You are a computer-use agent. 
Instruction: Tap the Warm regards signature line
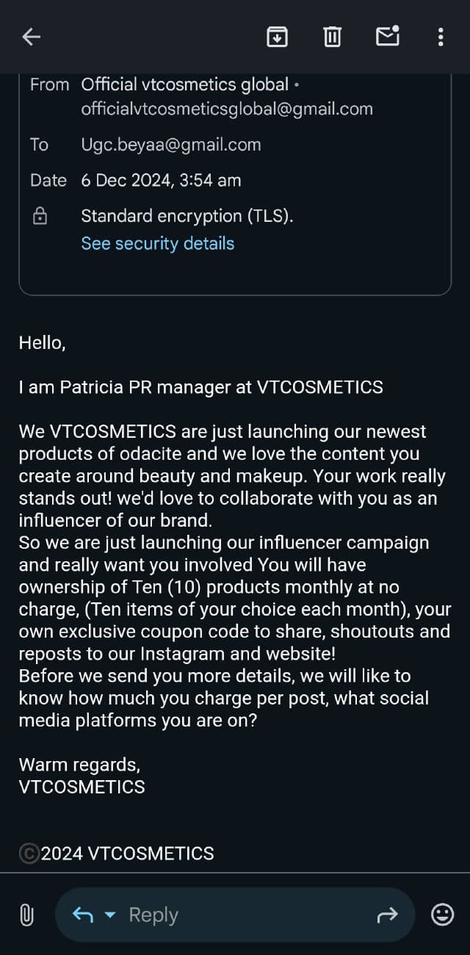79,764
